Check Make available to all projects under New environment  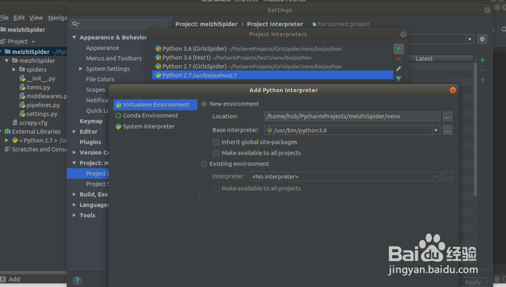[217, 153]
